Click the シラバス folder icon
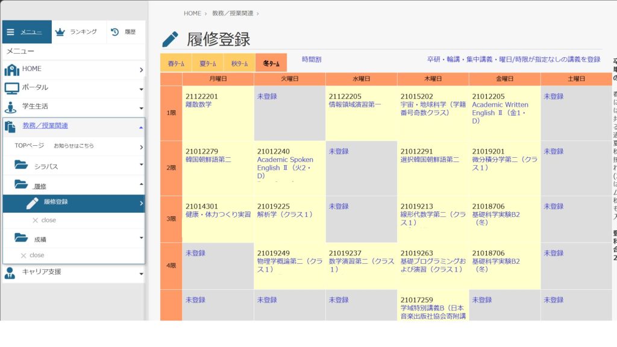 [x=21, y=165]
